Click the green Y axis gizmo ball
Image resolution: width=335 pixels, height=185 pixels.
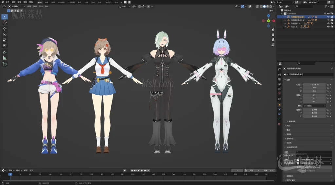[x=269, y=21]
